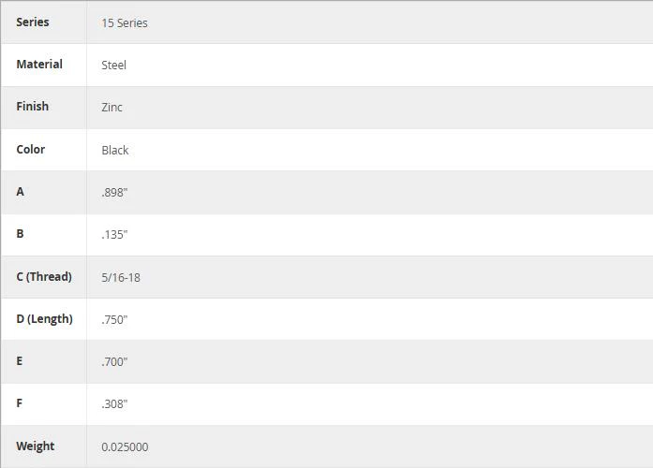Click the C (Thread) label
Screen dimensions: 653x468
44,277
